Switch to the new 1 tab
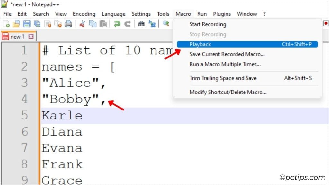Viewport: 329px width, 185px height. pyautogui.click(x=18, y=36)
